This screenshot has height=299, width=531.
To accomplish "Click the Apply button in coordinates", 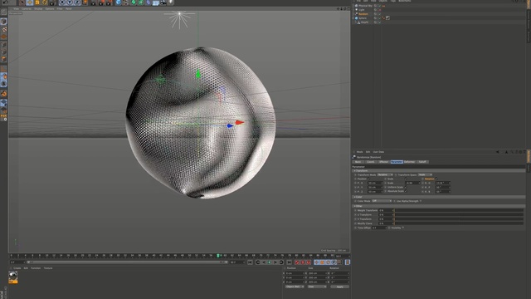I will click(x=339, y=287).
